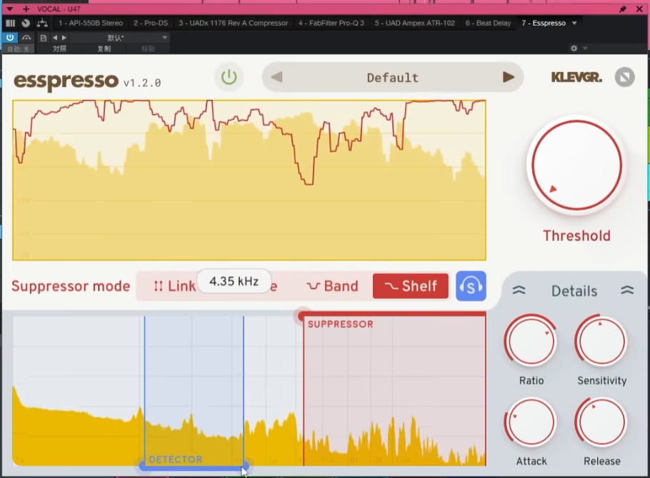Expand the plugin insert list dropdown arrow
The image size is (650, 478).
[574, 23]
